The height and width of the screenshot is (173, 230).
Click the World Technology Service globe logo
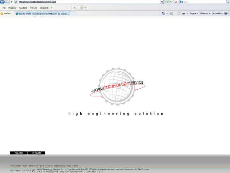point(117,86)
